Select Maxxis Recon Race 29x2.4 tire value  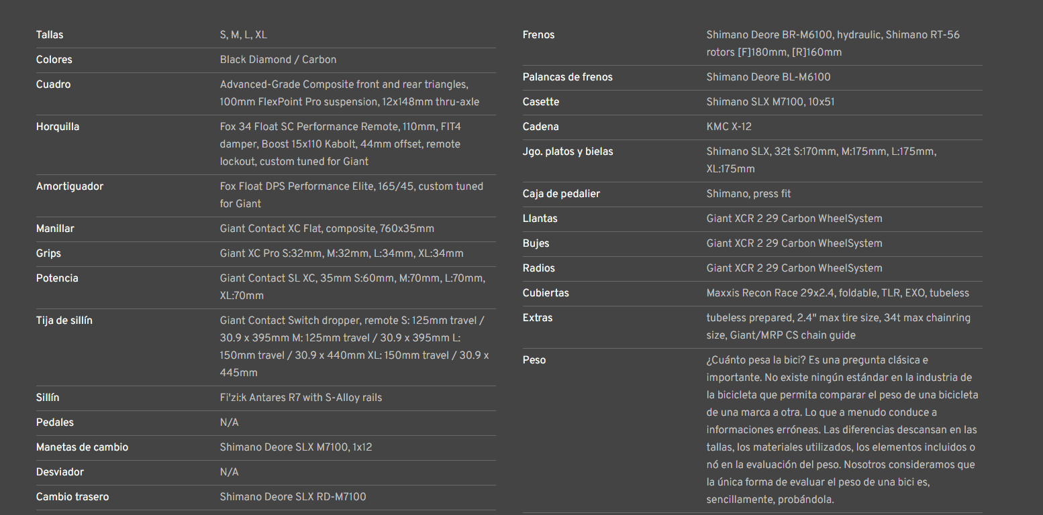coord(838,293)
